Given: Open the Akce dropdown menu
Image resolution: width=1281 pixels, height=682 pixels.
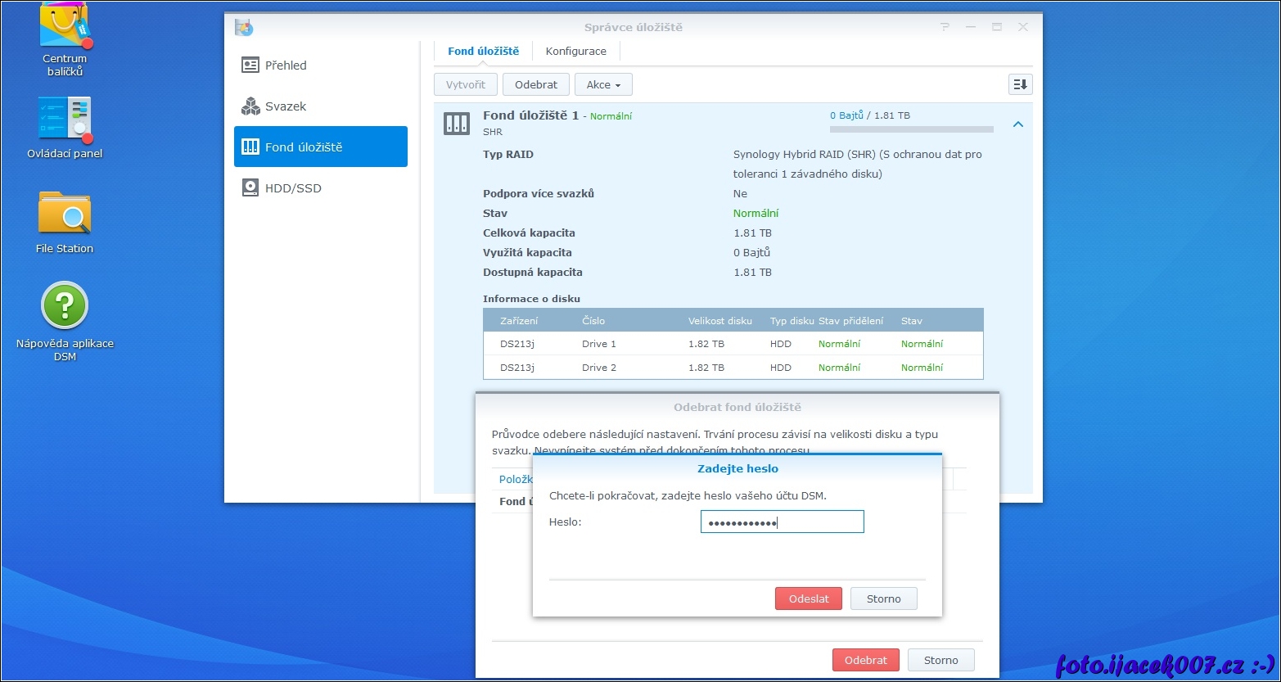Looking at the screenshot, I should [603, 84].
